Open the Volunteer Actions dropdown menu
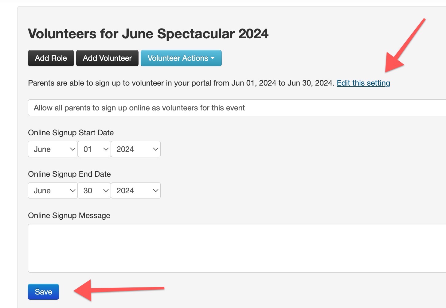The image size is (446, 308). click(181, 58)
